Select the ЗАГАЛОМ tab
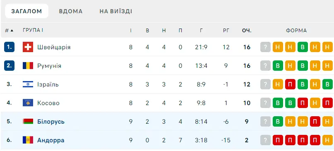 pos(26,11)
